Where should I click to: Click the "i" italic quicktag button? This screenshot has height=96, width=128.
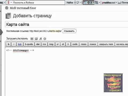14,44
